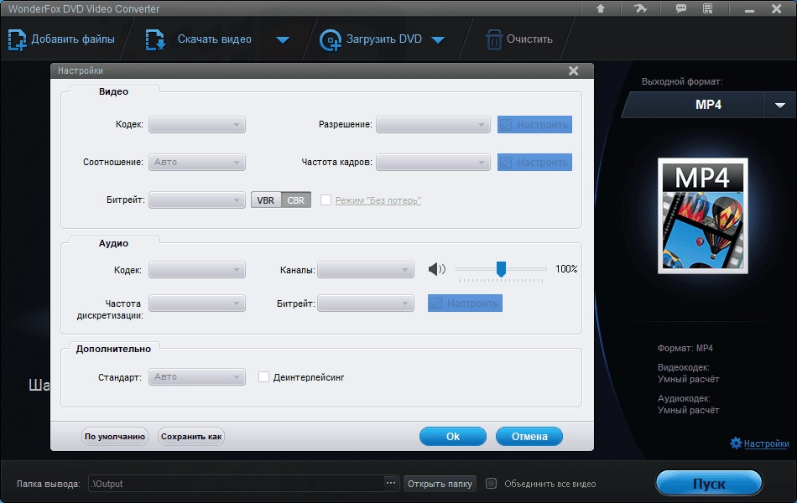
Task: Click Скачать видео toolbar label
Action: click(x=215, y=39)
